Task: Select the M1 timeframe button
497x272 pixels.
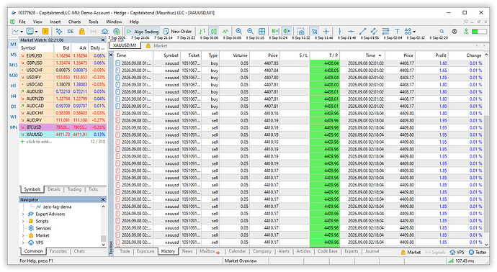Action: [13, 44]
